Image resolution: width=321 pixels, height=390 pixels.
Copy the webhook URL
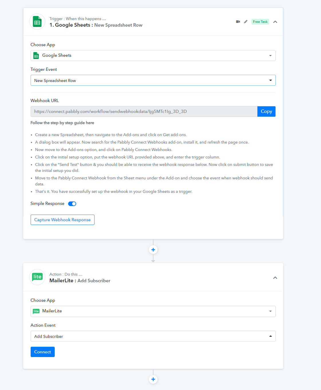point(266,111)
